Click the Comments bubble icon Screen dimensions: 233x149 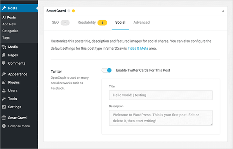[x=4, y=63]
